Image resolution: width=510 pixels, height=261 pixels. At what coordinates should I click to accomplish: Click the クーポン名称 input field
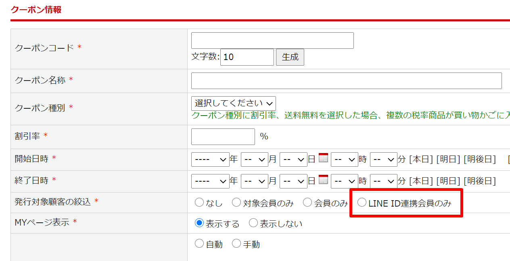346,81
